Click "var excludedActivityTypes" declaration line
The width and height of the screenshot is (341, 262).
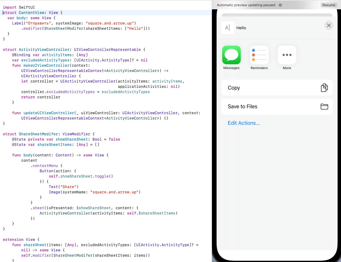tap(80, 60)
